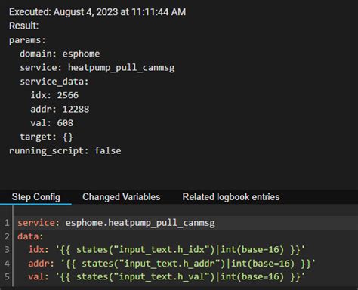This screenshot has height=290, width=358.
Task: Place cursor on esphome.heatpump_pull_canmsg service value
Action: click(x=140, y=223)
